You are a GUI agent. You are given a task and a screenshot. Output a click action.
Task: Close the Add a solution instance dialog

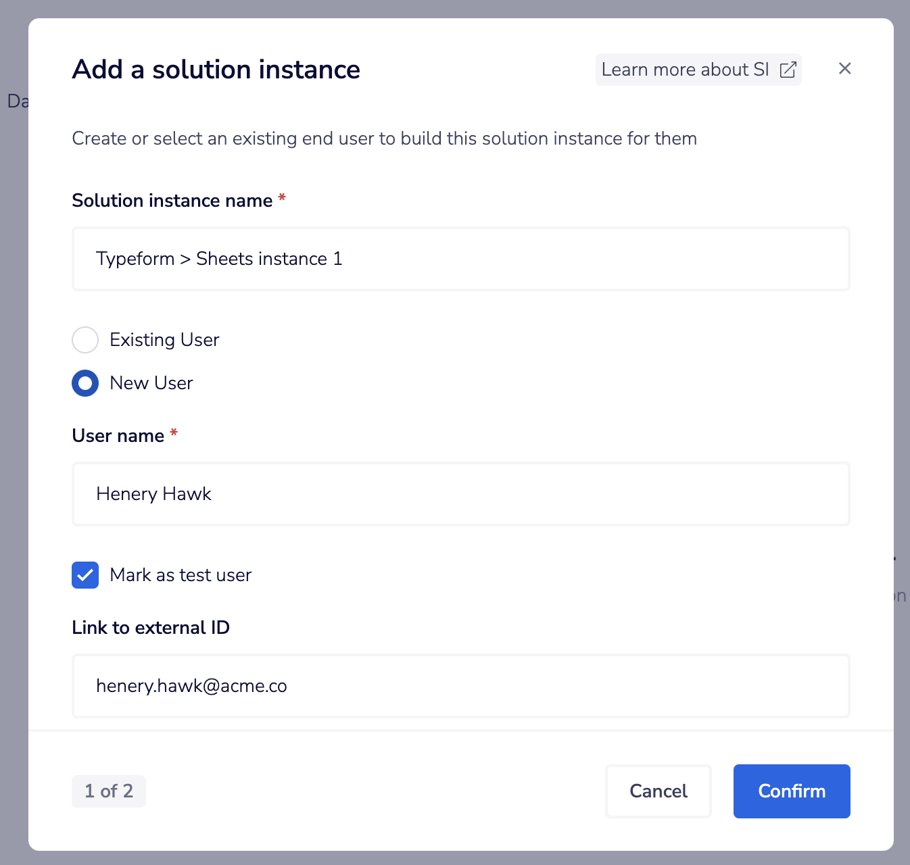(x=844, y=68)
